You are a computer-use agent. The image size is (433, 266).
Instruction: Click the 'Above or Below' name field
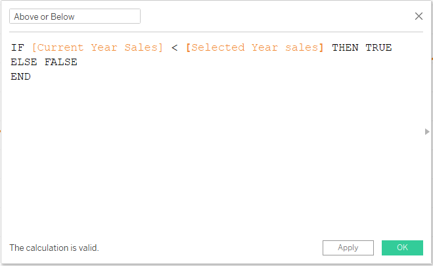pyautogui.click(x=74, y=16)
